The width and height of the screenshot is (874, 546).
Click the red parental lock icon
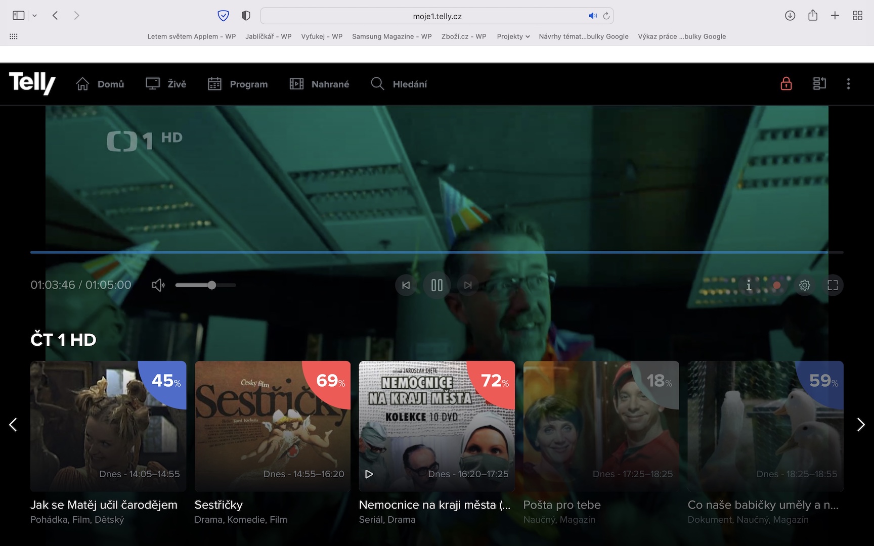(x=786, y=83)
